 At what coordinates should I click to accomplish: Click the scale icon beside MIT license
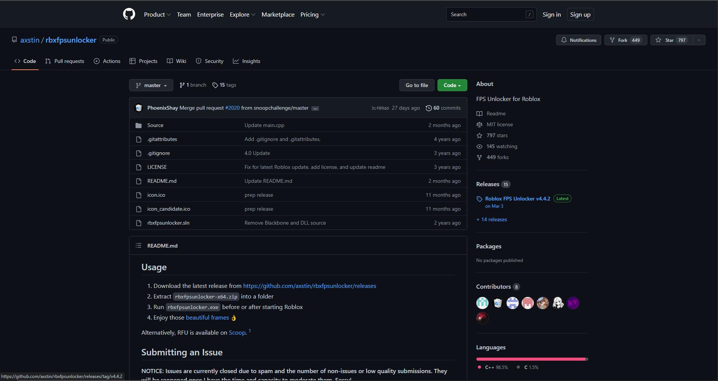(479, 124)
